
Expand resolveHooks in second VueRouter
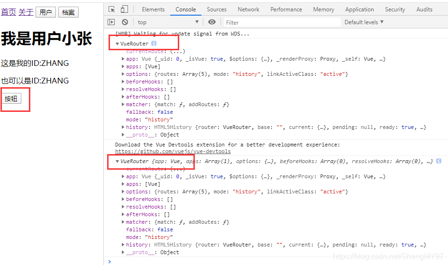(x=123, y=207)
